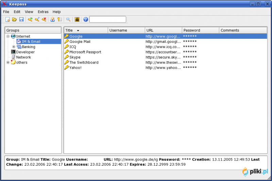Image resolution: width=272 pixels, height=181 pixels.
Task: Click the google.de/ig URL in details pane
Action: pos(136,160)
